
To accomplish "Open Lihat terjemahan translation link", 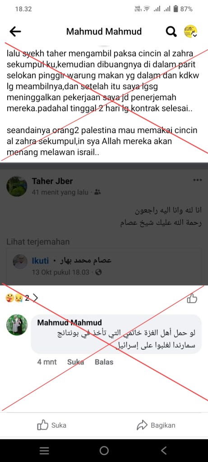I will (x=38, y=242).
